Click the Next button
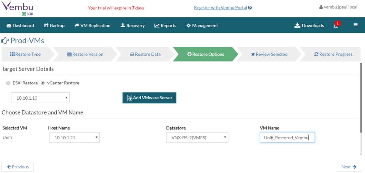The image size is (365, 173). [349, 167]
